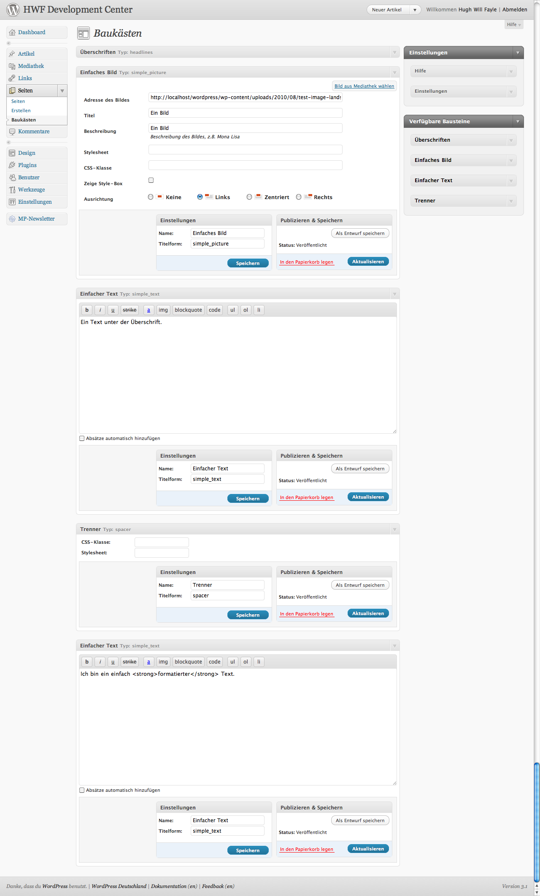Select Ausrichtung radio option Rechts
Image resolution: width=540 pixels, height=896 pixels.
[x=299, y=197]
